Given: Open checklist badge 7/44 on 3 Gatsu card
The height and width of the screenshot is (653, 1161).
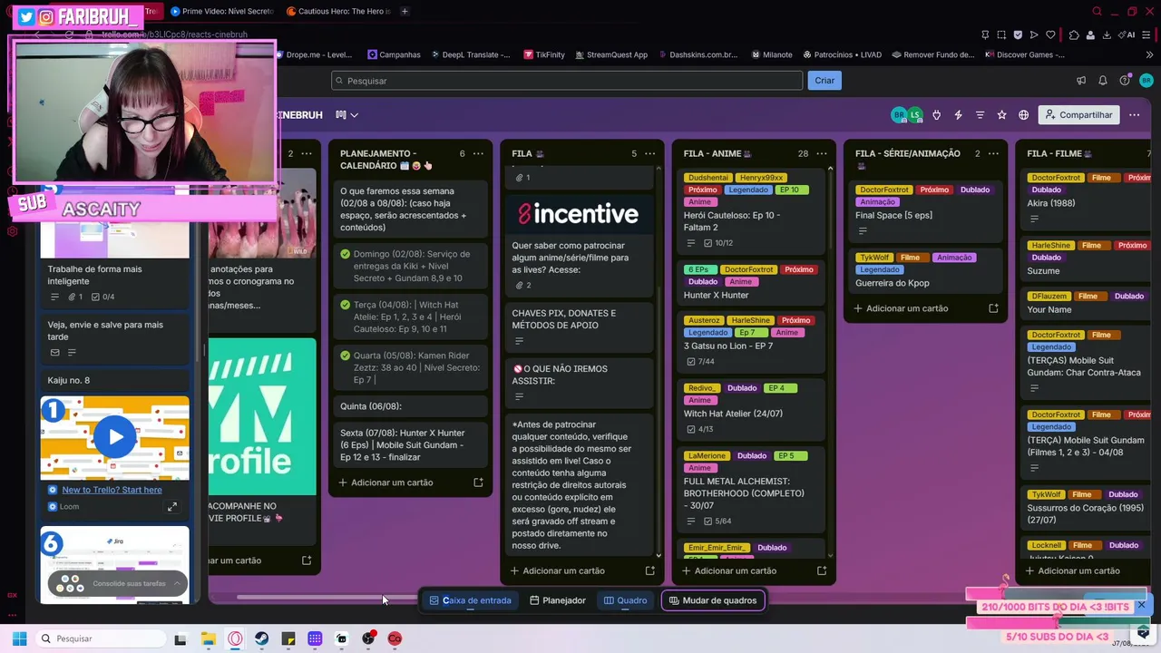Looking at the screenshot, I should (x=701, y=362).
